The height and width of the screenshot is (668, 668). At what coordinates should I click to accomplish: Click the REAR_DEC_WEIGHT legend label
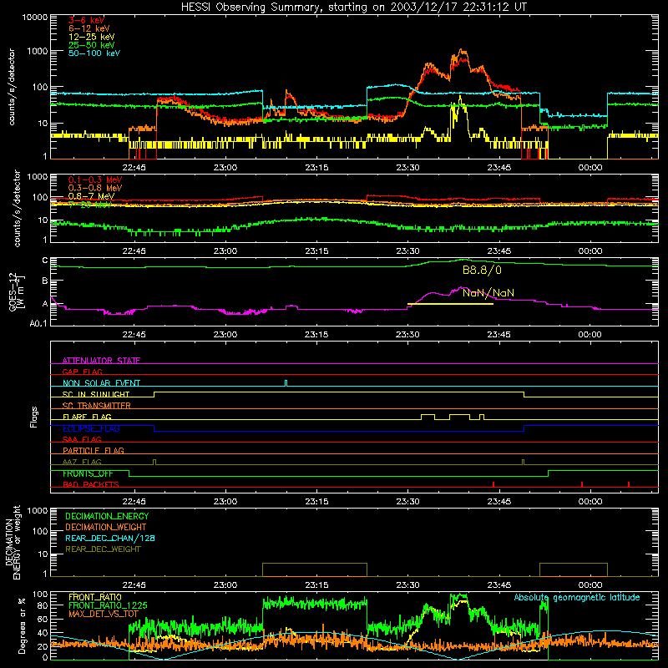pyautogui.click(x=103, y=549)
